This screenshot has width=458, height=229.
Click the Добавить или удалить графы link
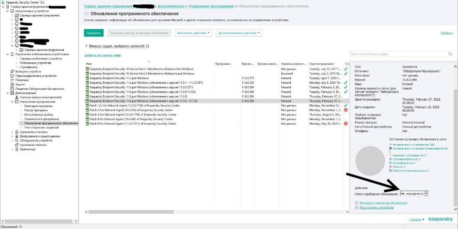point(103,55)
